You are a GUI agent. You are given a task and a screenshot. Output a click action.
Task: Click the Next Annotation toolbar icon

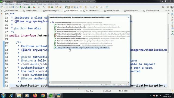click(x=81, y=7)
